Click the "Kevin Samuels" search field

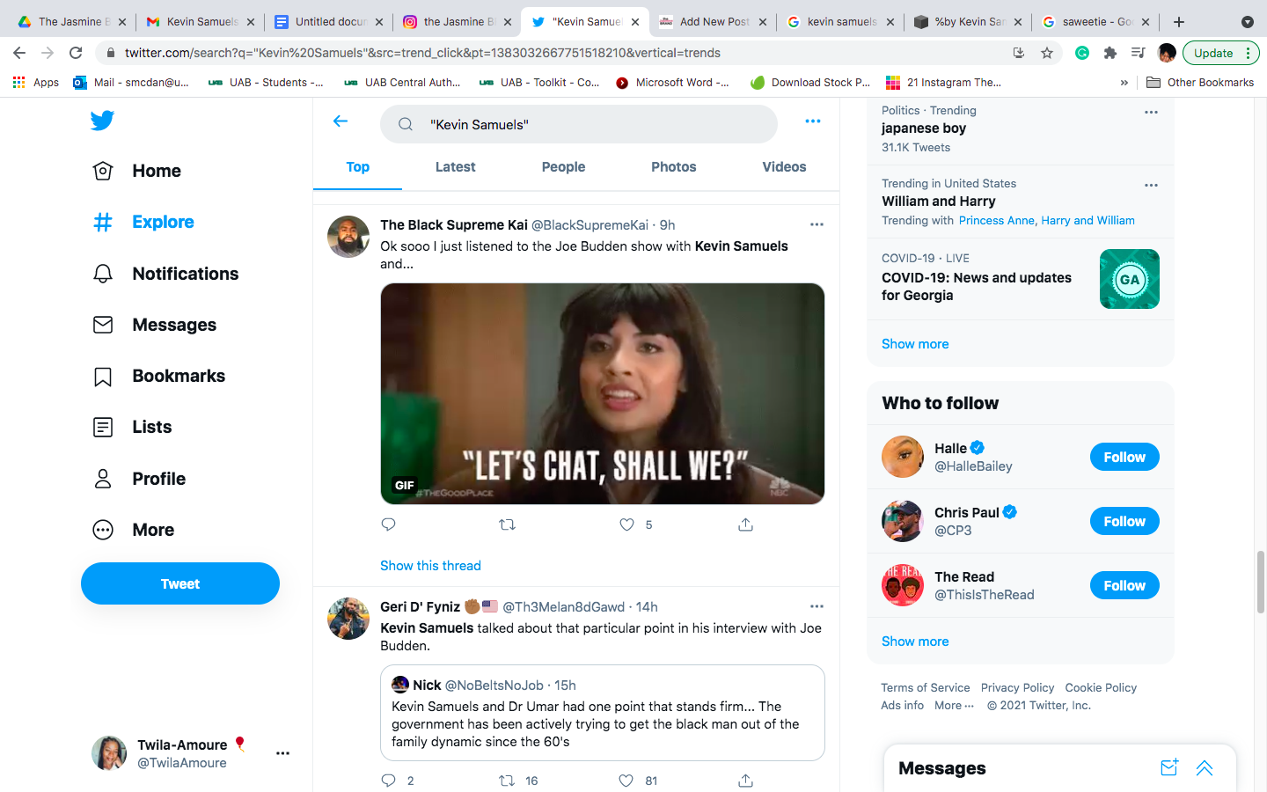click(x=579, y=124)
